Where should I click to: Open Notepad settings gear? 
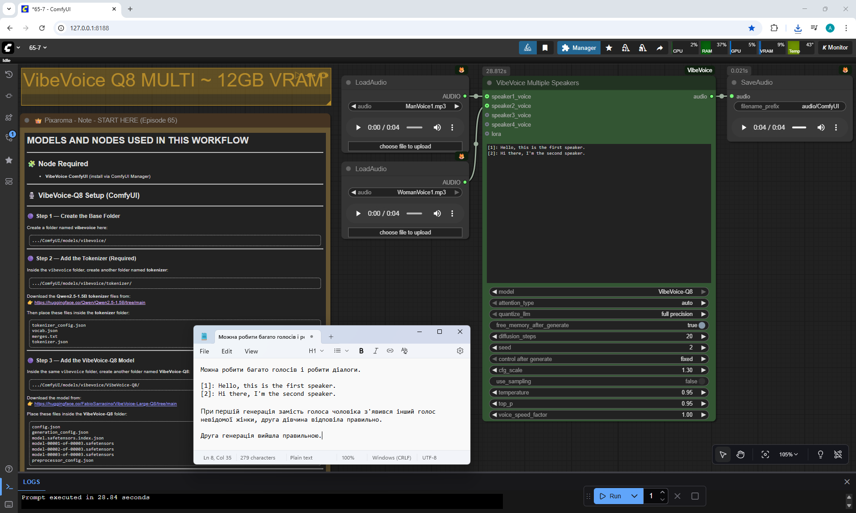pyautogui.click(x=460, y=351)
